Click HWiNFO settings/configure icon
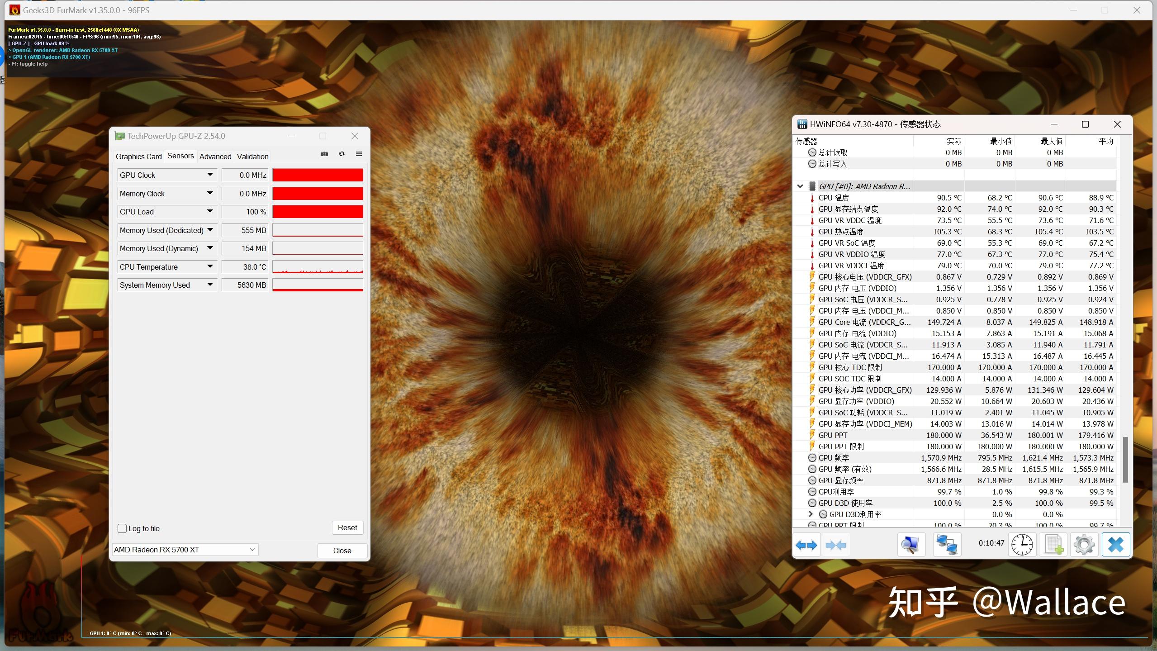Image resolution: width=1157 pixels, height=651 pixels. coord(1082,545)
